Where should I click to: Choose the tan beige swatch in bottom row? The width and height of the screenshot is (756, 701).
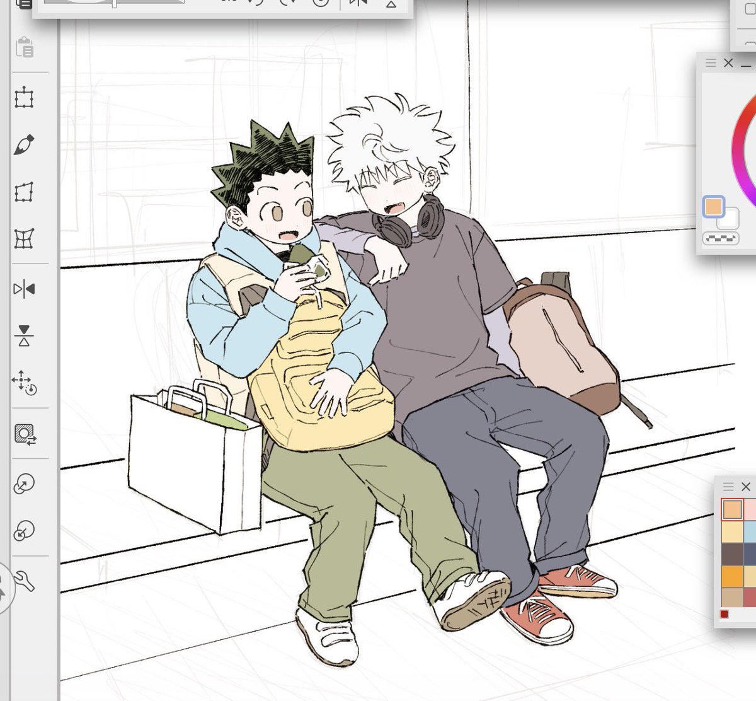coord(732,597)
